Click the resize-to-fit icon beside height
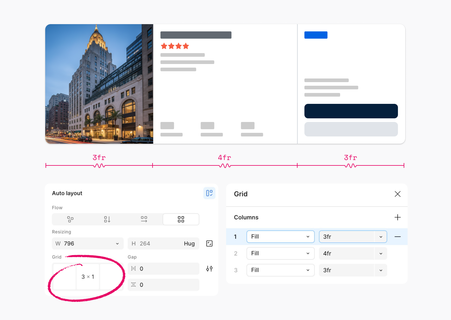Image resolution: width=451 pixels, height=320 pixels. pos(209,244)
